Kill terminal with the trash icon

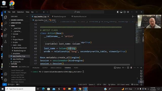(x=131, y=68)
